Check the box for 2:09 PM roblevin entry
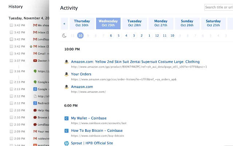The width and height of the screenshot is (233, 146). (11, 139)
